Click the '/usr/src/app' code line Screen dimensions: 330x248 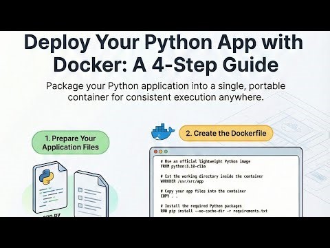[182, 181]
